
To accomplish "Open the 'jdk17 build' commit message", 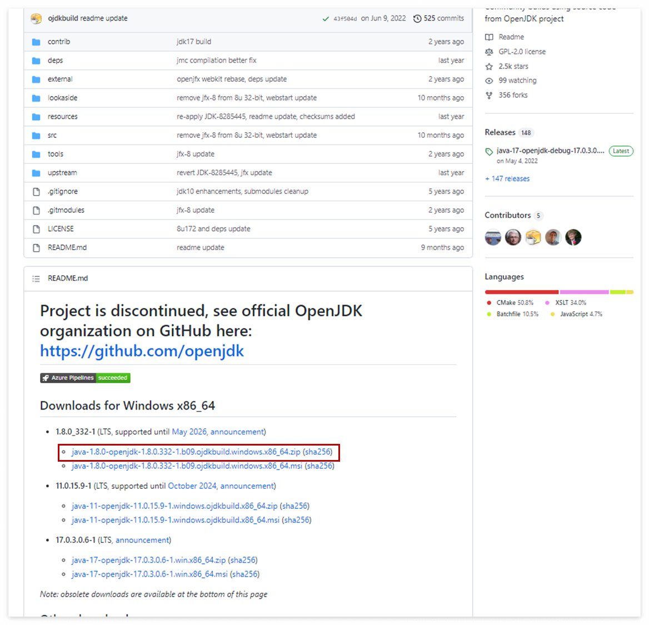I will [194, 42].
